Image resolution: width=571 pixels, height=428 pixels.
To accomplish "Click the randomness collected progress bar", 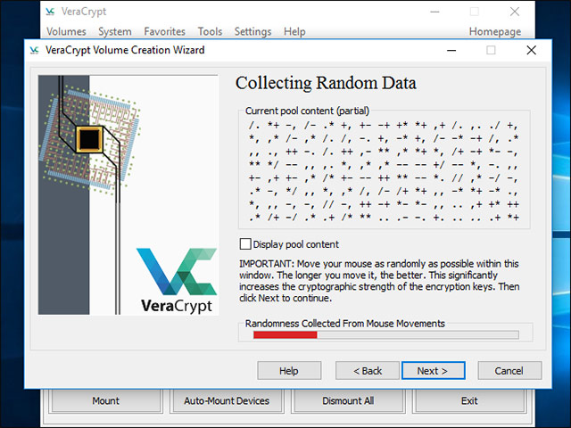I will (x=386, y=335).
